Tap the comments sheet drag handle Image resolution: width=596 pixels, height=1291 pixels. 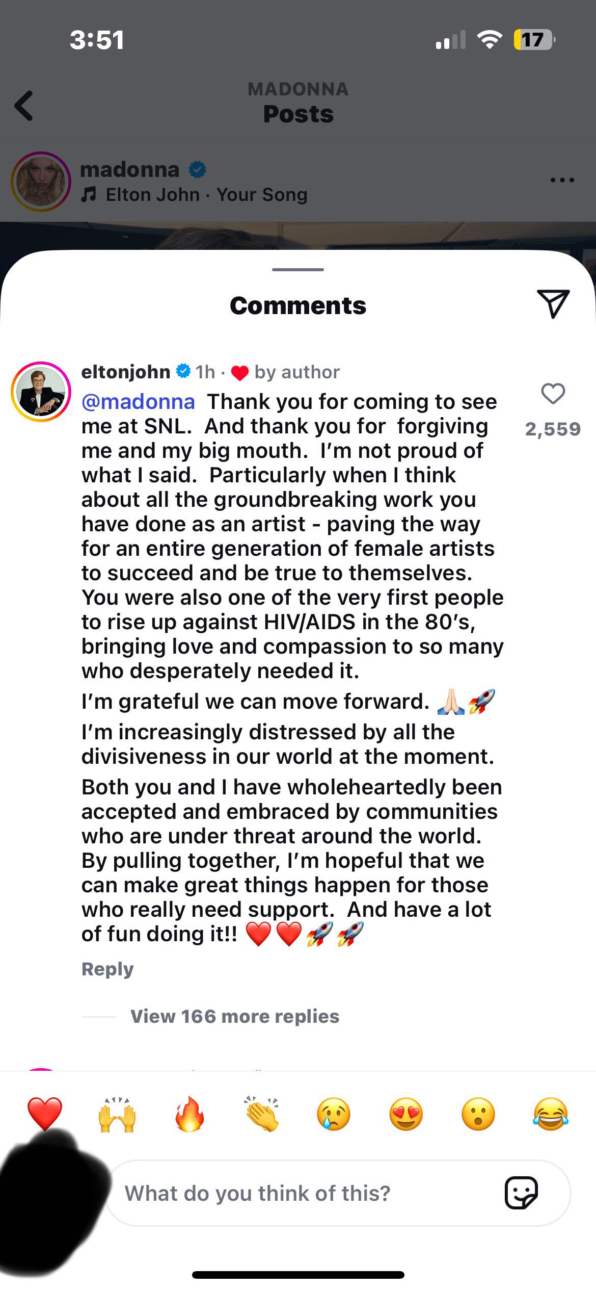(x=298, y=269)
